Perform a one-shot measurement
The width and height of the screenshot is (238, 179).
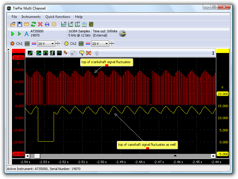pos(19,34)
